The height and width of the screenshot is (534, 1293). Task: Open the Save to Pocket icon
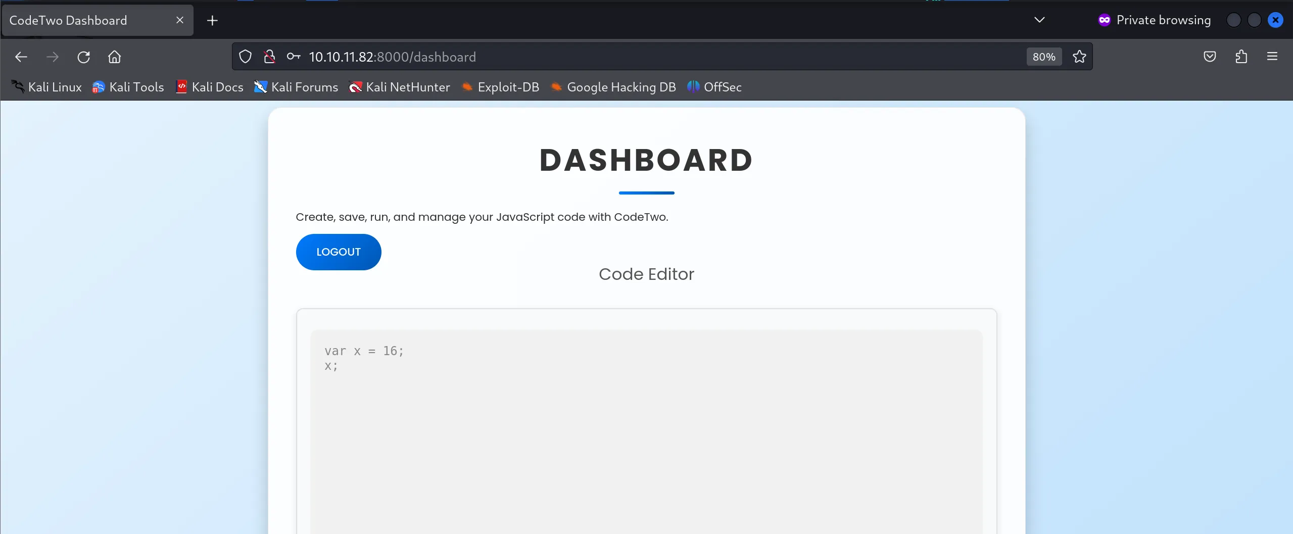(x=1210, y=57)
